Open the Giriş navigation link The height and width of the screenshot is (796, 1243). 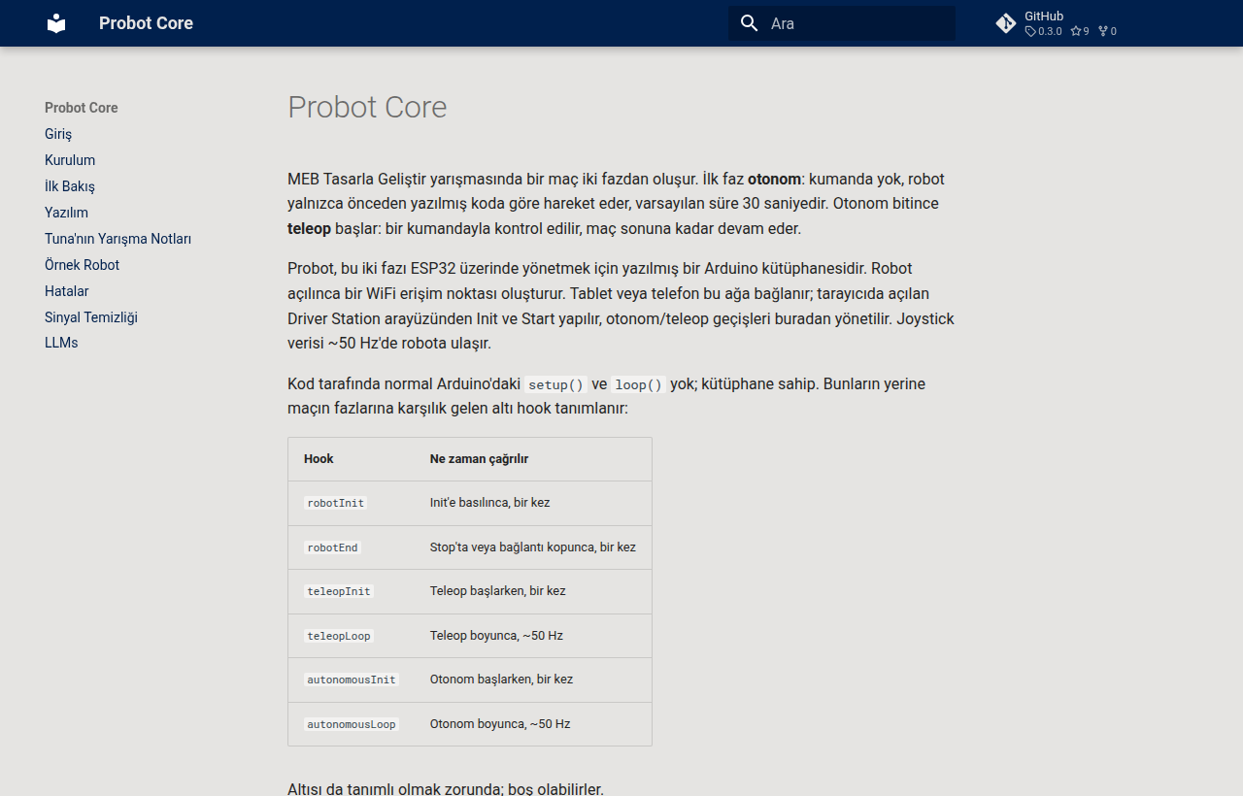(x=58, y=134)
